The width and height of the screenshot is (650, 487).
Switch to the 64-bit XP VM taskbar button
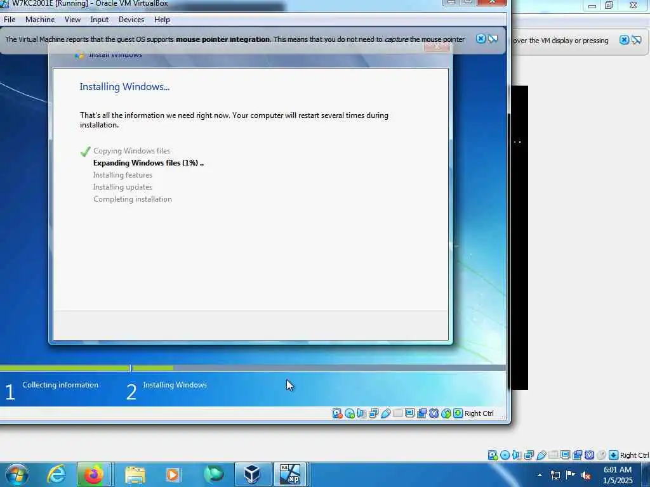(289, 474)
